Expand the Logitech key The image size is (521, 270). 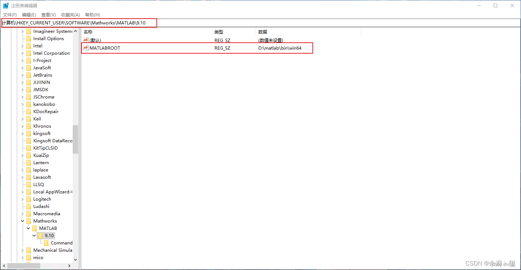[23, 199]
